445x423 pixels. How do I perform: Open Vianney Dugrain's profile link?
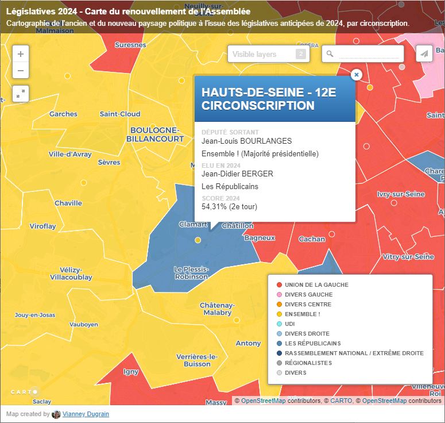click(86, 414)
